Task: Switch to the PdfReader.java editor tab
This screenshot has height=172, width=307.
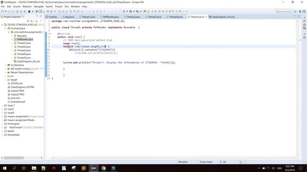Action: (x=110, y=17)
